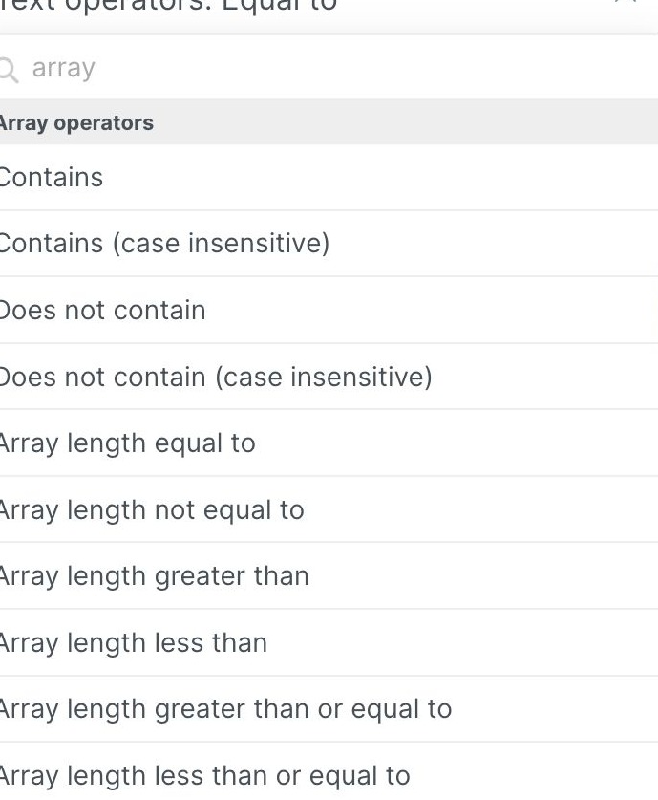The width and height of the screenshot is (658, 800).
Task: Pick Array length greater than or equal to
Action: point(224,709)
